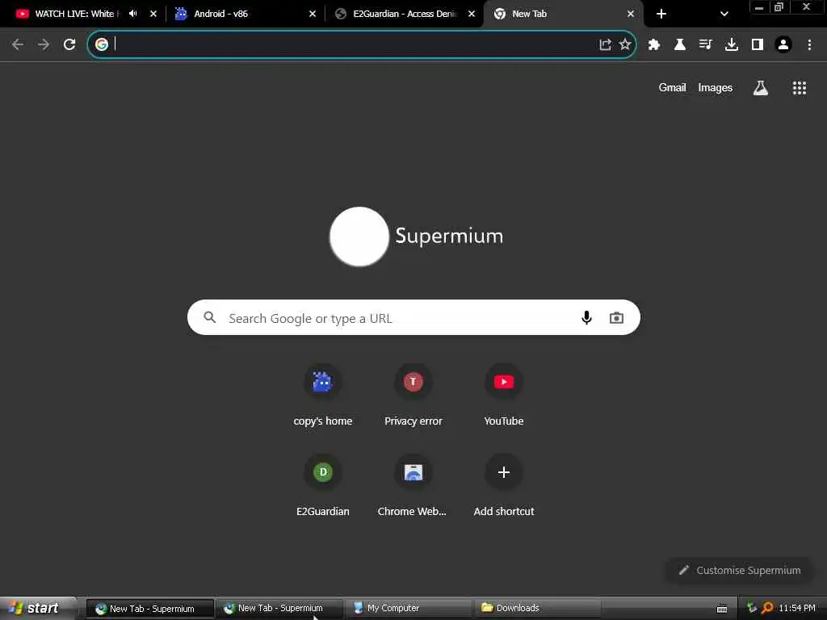The image size is (827, 620).
Task: Close the Android - v86 tab
Action: point(313,14)
